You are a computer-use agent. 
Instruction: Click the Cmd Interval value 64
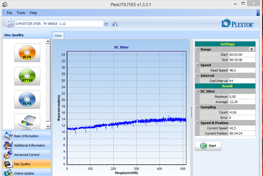coord(242,81)
